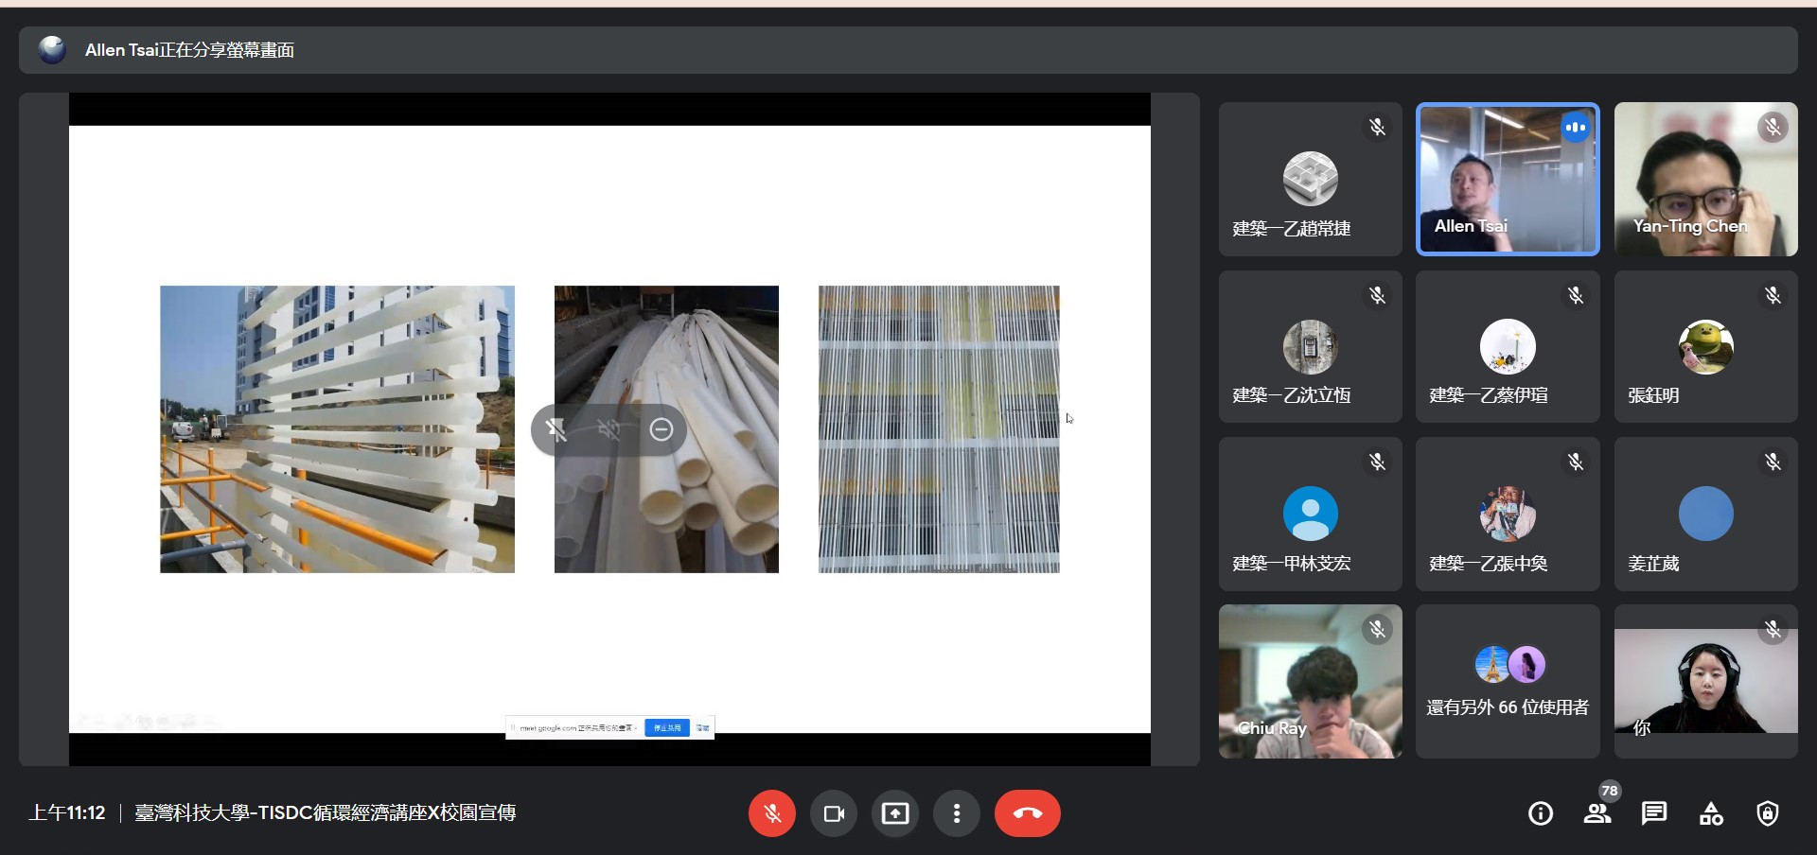Screen dimensions: 1817x855
Task: Click the 張鈺明 participant tile
Action: point(1705,346)
